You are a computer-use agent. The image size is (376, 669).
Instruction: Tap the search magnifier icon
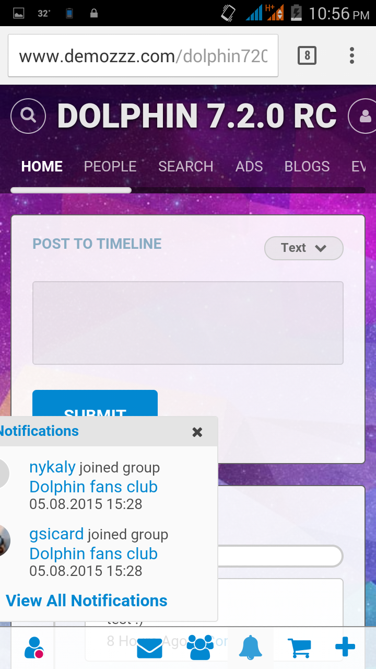pos(28,116)
